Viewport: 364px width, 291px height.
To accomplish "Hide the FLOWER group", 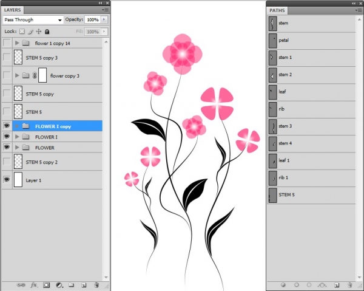I will point(7,147).
